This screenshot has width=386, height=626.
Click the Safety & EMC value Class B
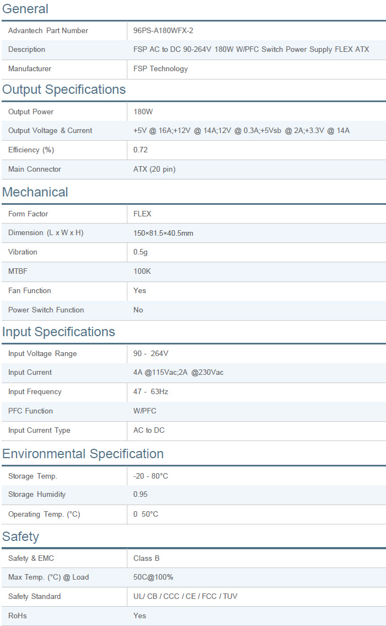pos(146,559)
